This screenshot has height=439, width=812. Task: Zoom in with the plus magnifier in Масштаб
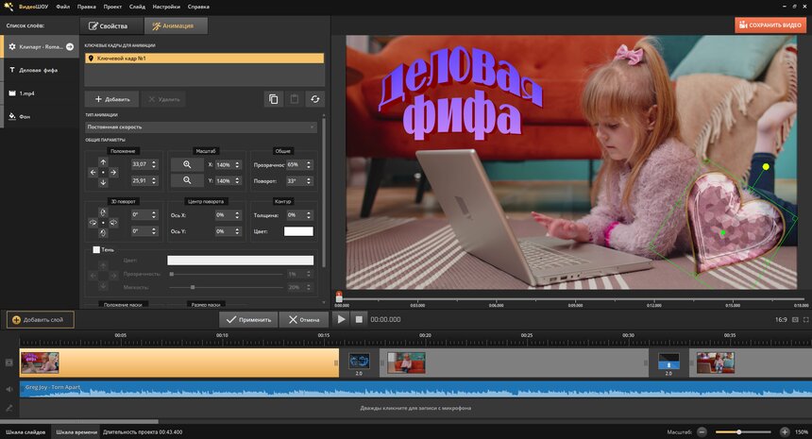[x=187, y=164]
